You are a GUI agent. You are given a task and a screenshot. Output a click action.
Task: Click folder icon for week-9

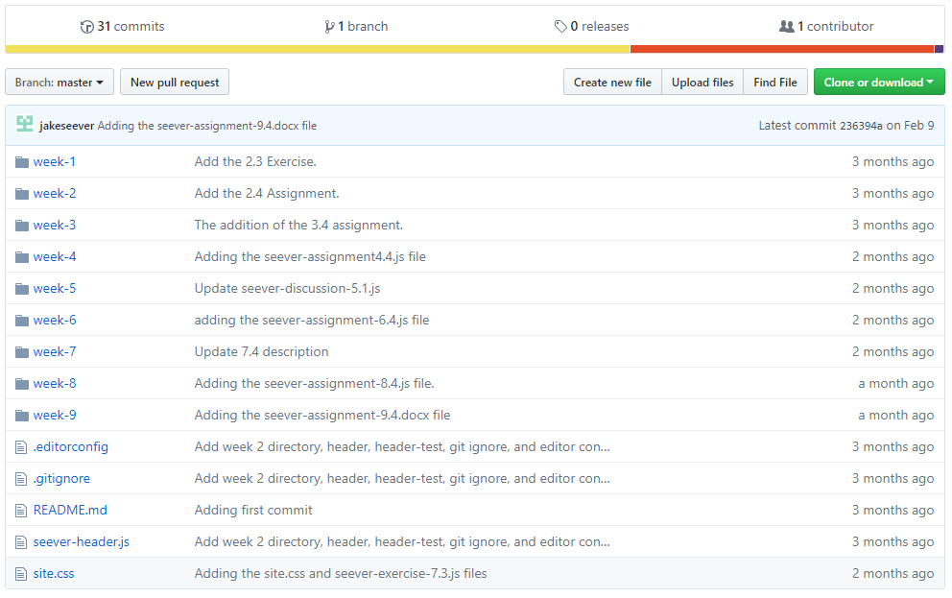[22, 416]
